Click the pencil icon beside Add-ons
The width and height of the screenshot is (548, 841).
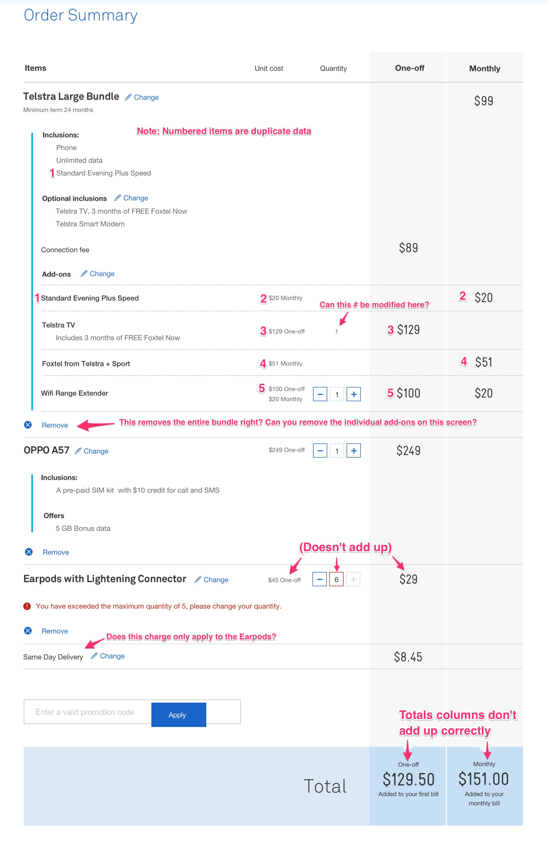(x=84, y=273)
